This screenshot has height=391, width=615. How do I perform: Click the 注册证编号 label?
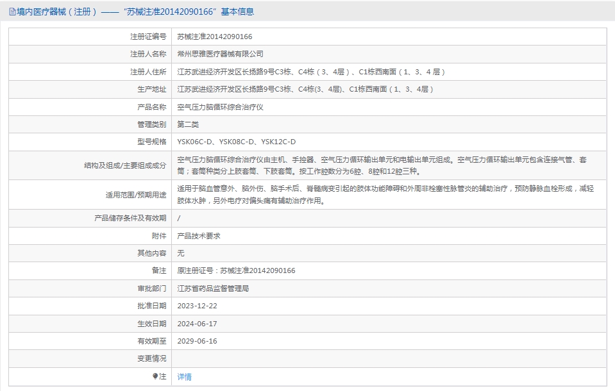pos(148,37)
